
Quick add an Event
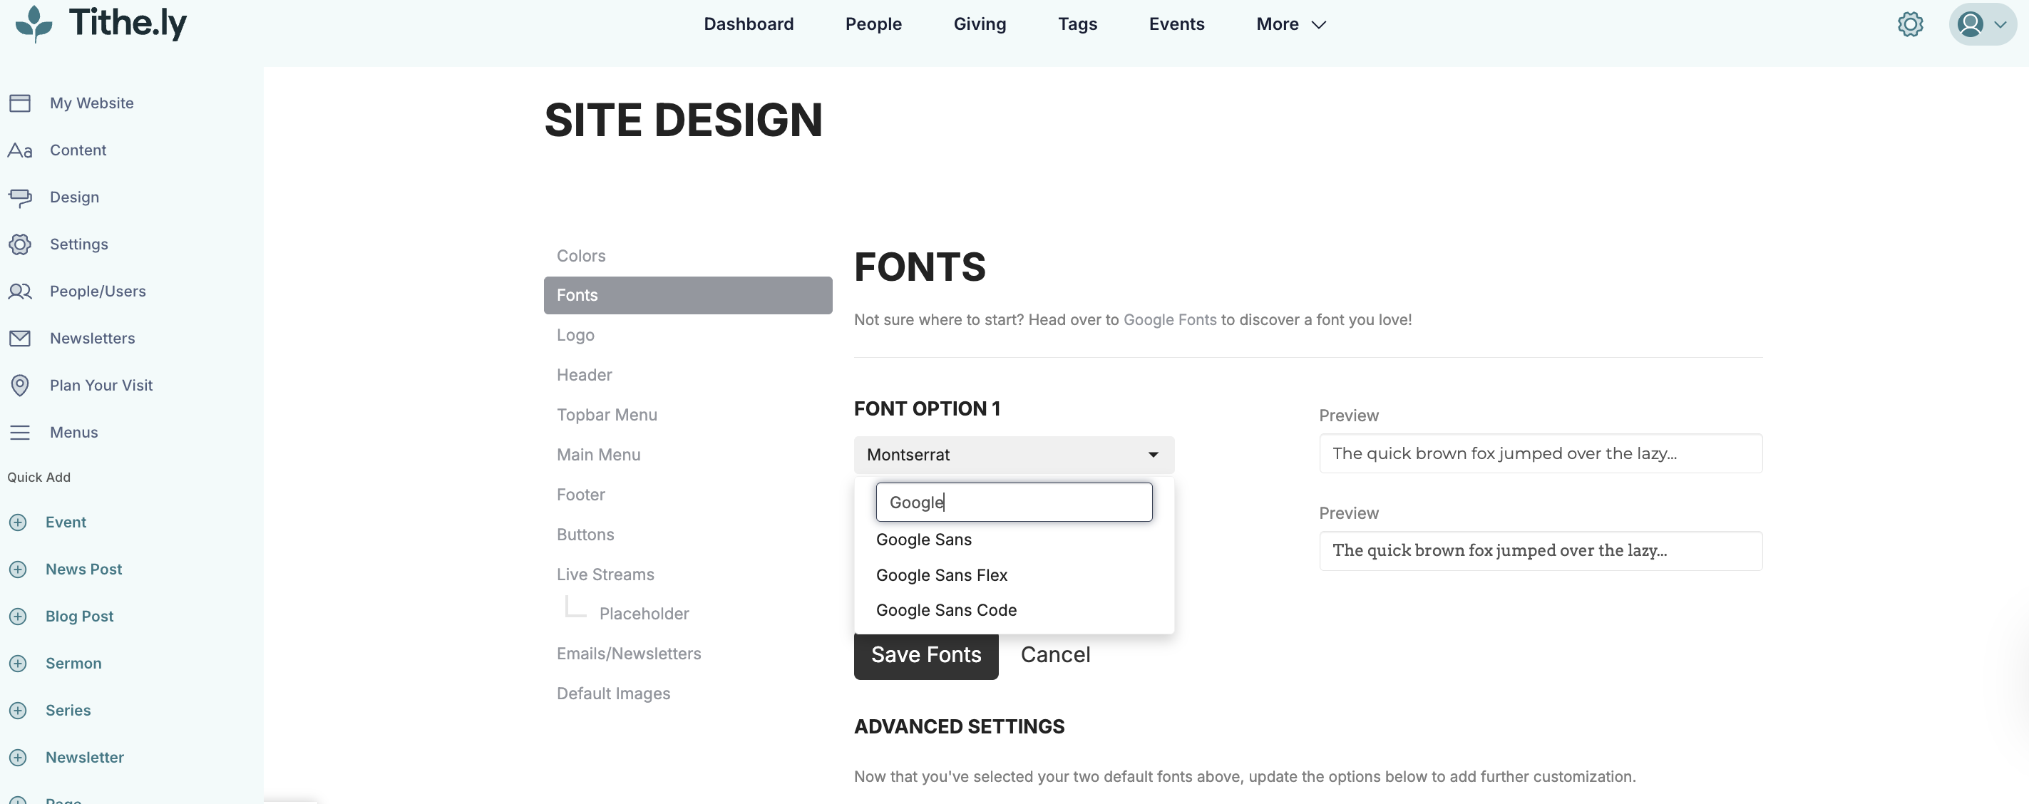[66, 522]
